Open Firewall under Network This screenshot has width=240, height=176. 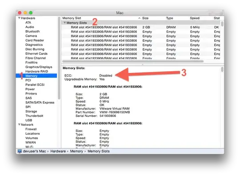(31, 129)
